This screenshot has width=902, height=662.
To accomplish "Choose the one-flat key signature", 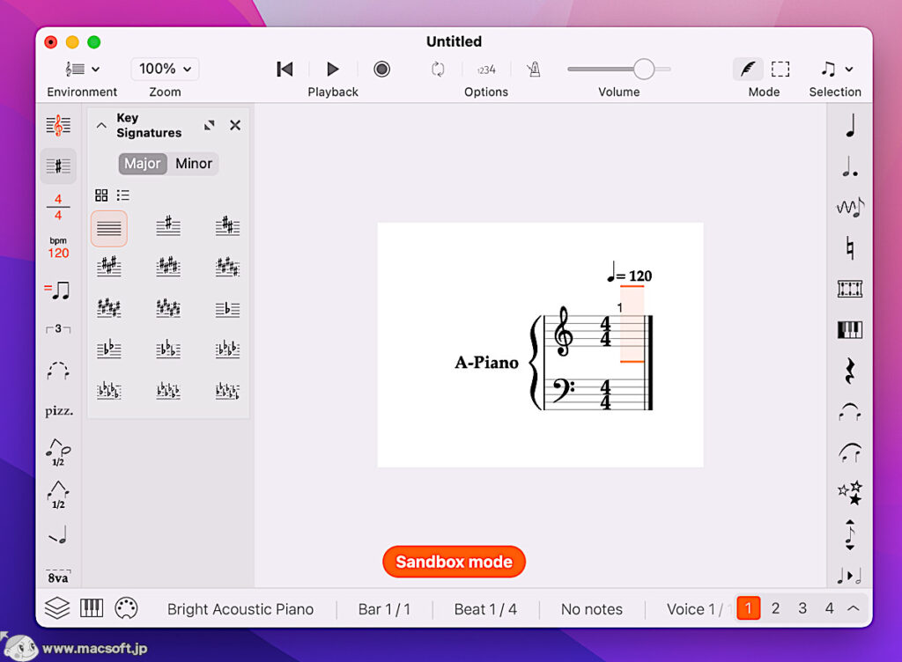I will click(x=227, y=309).
